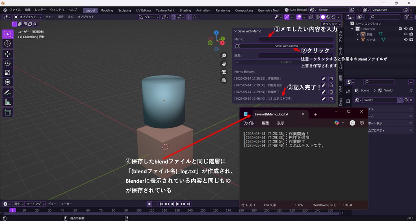This screenshot has width=416, height=221.
Task: Open the VRM sidebar tab
Action: 340,89
